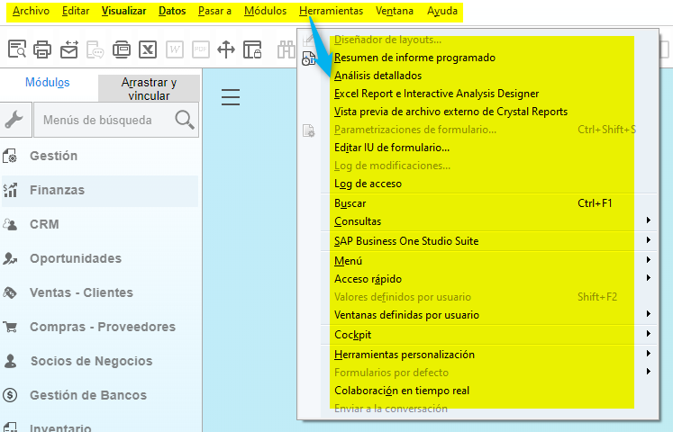Open the Editar menu
The width and height of the screenshot is (673, 432).
(76, 11)
